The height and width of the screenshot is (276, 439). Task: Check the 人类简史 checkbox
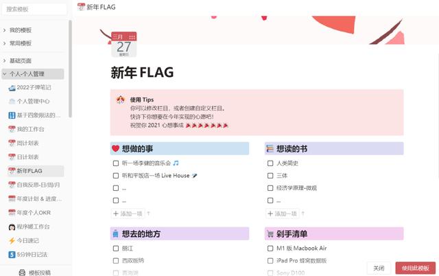[x=270, y=163]
